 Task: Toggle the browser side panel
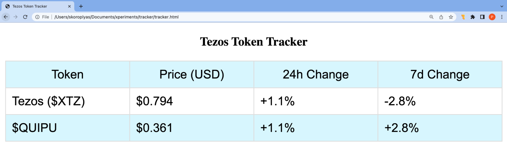482,17
